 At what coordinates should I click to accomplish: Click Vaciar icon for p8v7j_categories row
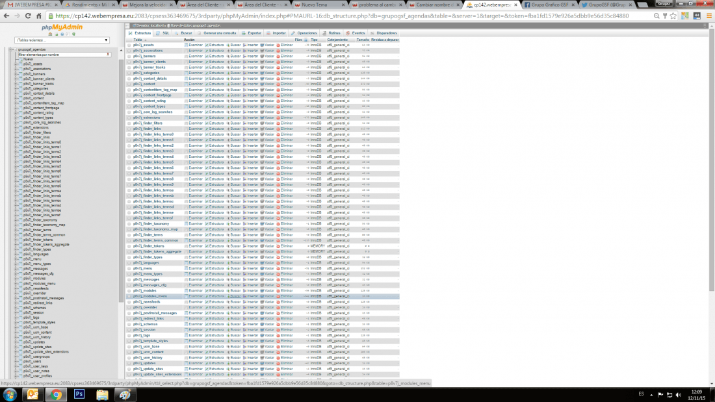click(262, 73)
